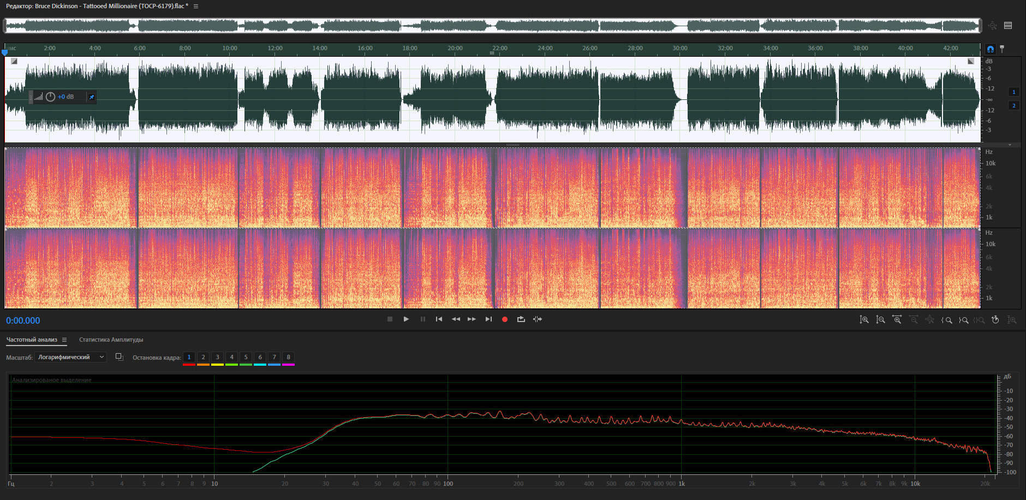Click freeze frame button 8

click(288, 358)
